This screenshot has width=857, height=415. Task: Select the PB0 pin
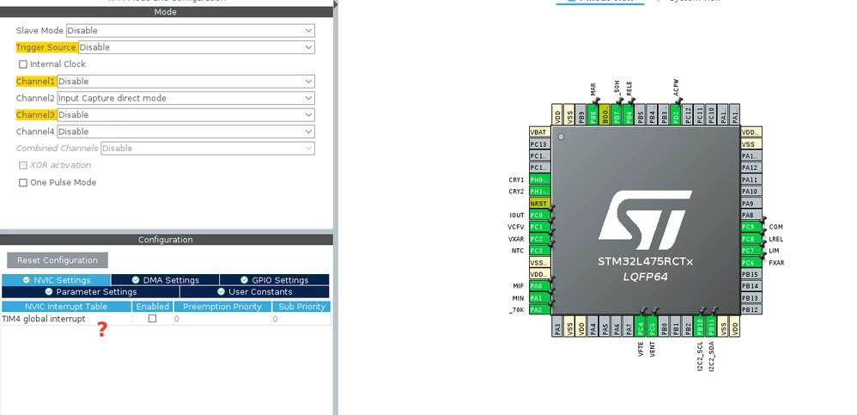[664, 327]
